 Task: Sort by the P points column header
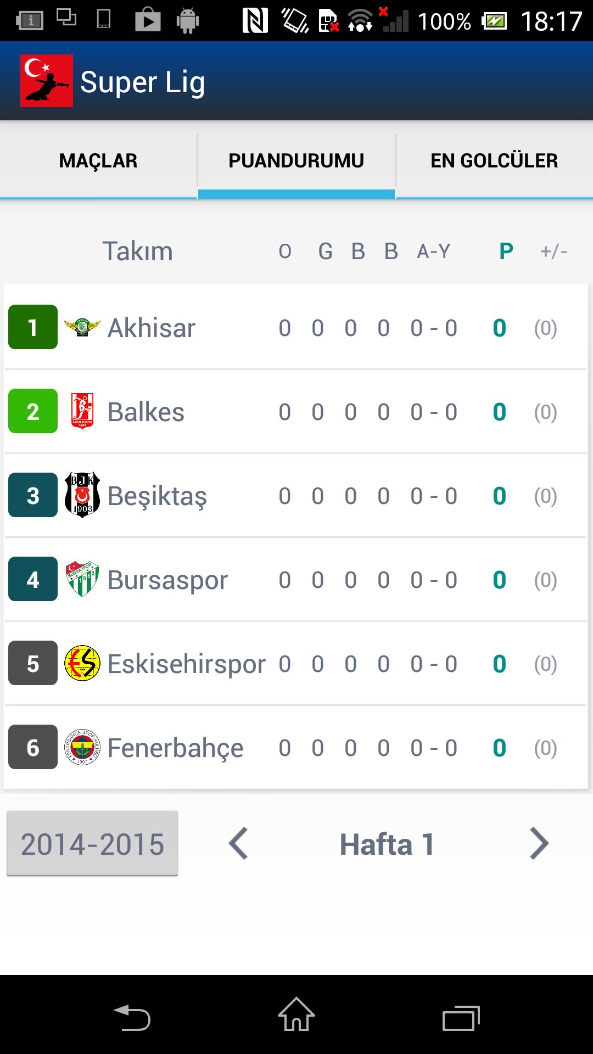[505, 251]
